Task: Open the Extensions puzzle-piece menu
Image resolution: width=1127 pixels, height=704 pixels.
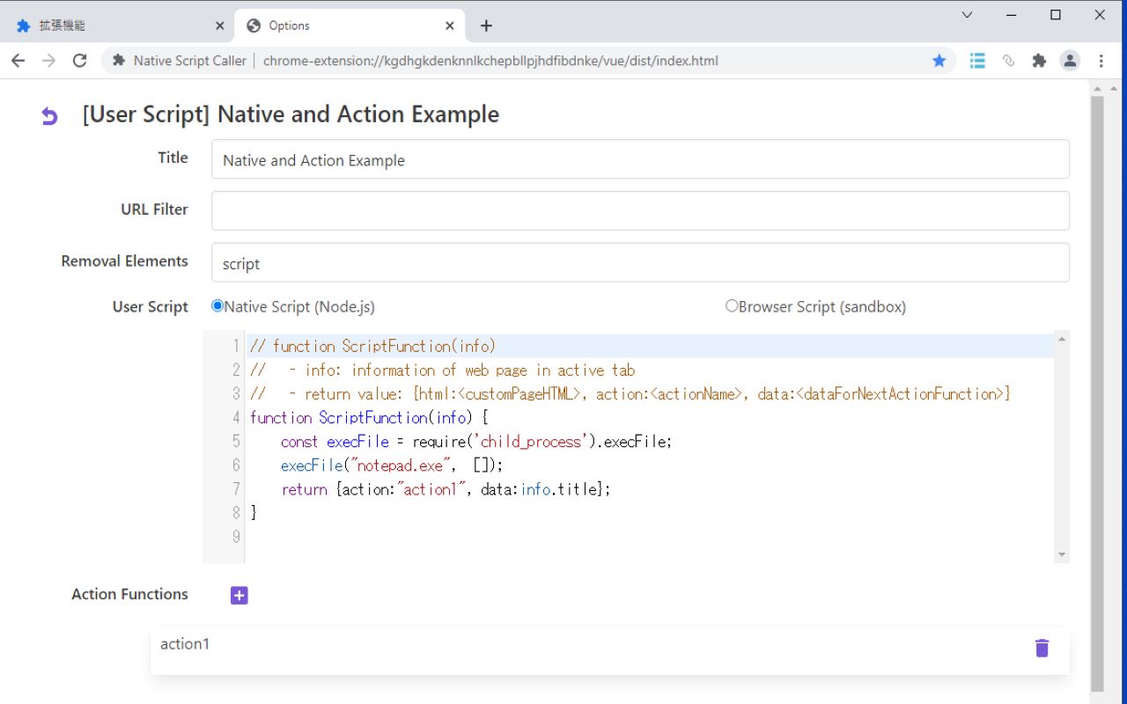Action: click(x=1039, y=61)
